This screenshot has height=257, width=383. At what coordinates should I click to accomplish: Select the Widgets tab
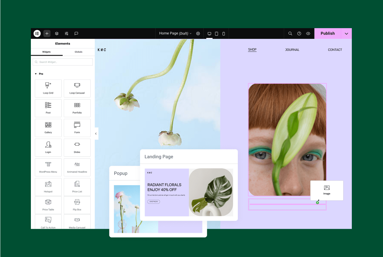[46, 52]
